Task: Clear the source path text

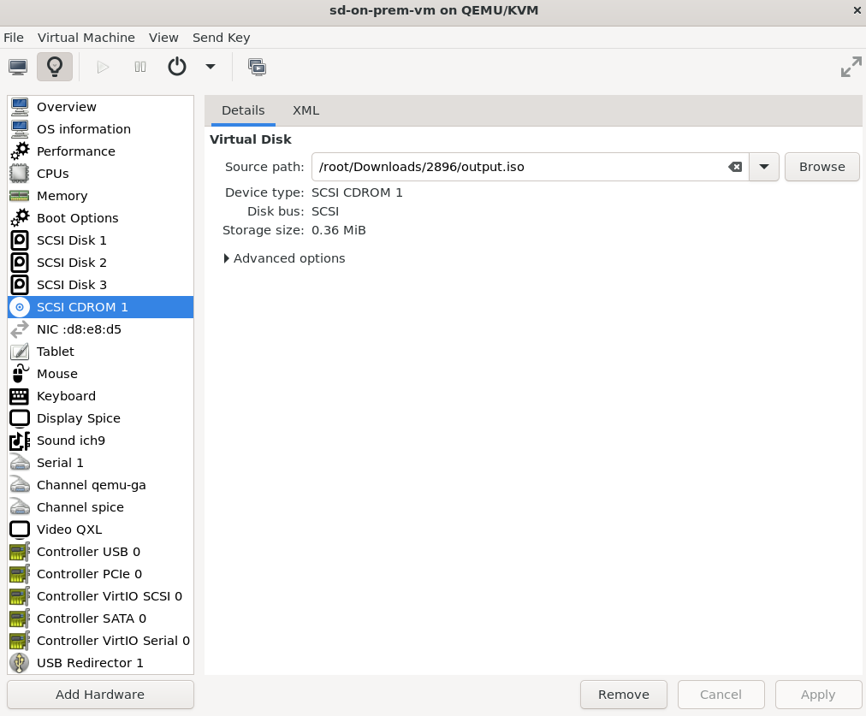Action: (x=734, y=167)
